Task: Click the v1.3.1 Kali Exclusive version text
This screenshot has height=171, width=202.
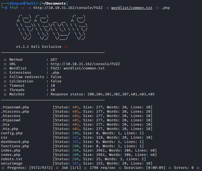Action: click(39, 47)
